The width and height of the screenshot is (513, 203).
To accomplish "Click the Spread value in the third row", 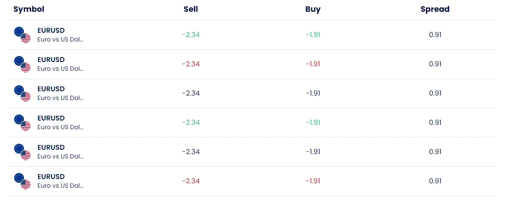I will click(x=435, y=93).
